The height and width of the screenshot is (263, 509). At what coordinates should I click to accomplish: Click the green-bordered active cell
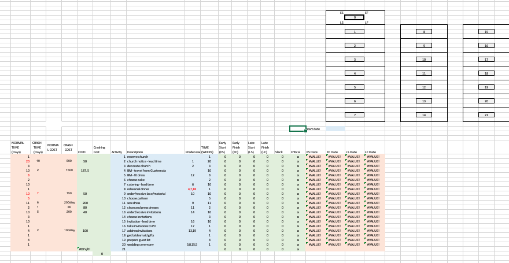298,129
